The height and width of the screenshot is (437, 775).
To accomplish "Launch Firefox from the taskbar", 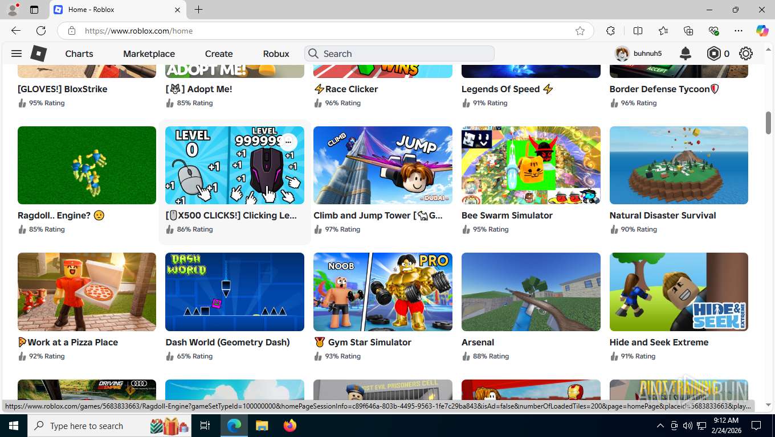I will pyautogui.click(x=289, y=426).
